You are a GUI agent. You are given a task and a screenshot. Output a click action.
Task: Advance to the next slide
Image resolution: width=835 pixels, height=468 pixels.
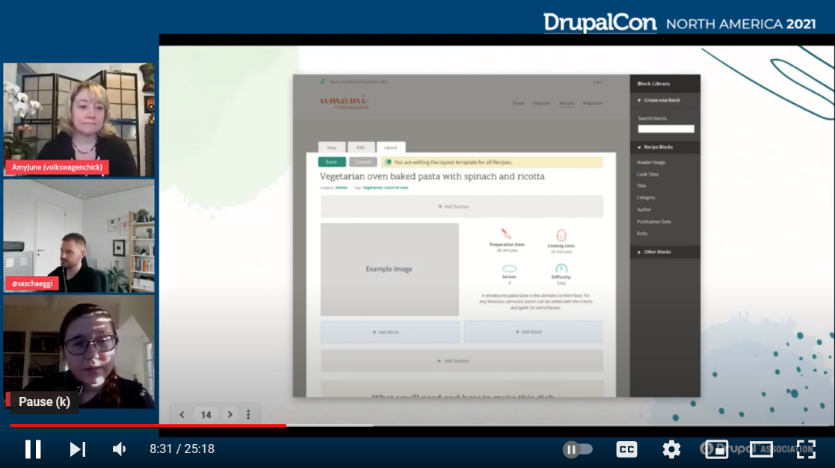pyautogui.click(x=230, y=414)
